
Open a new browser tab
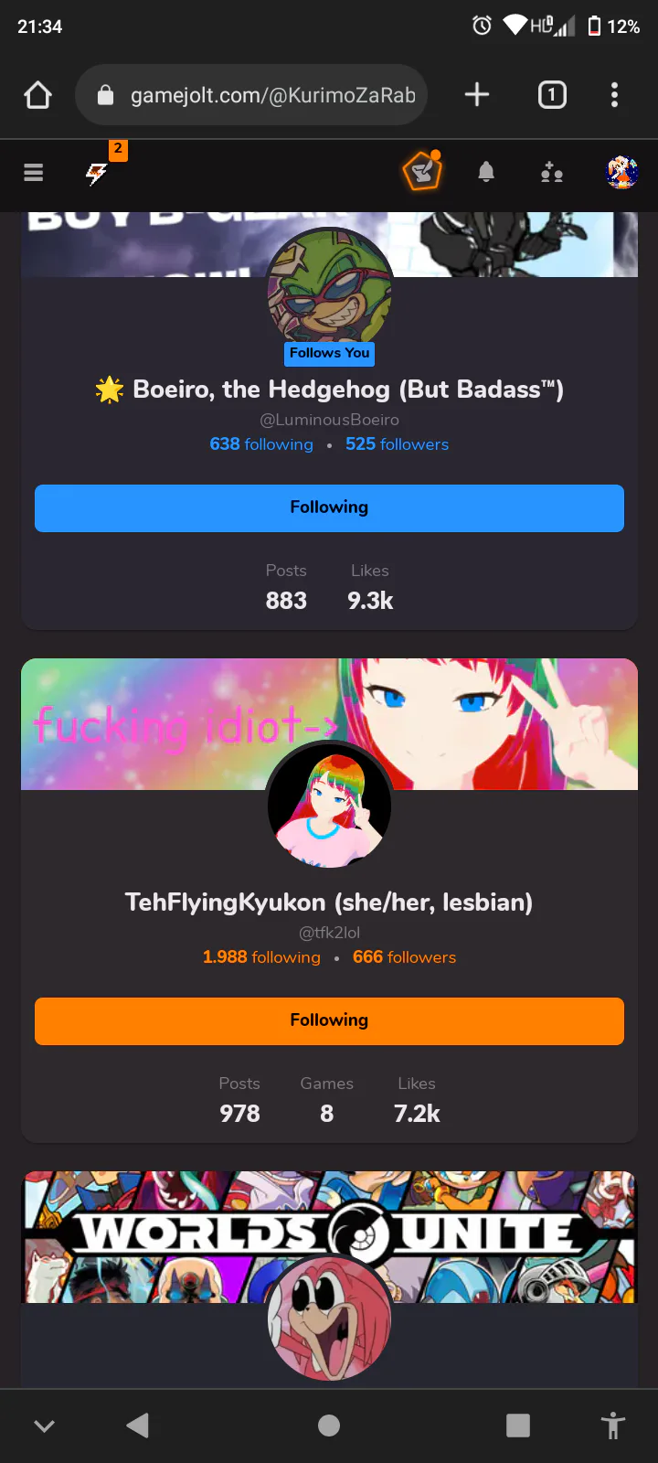pyautogui.click(x=477, y=94)
